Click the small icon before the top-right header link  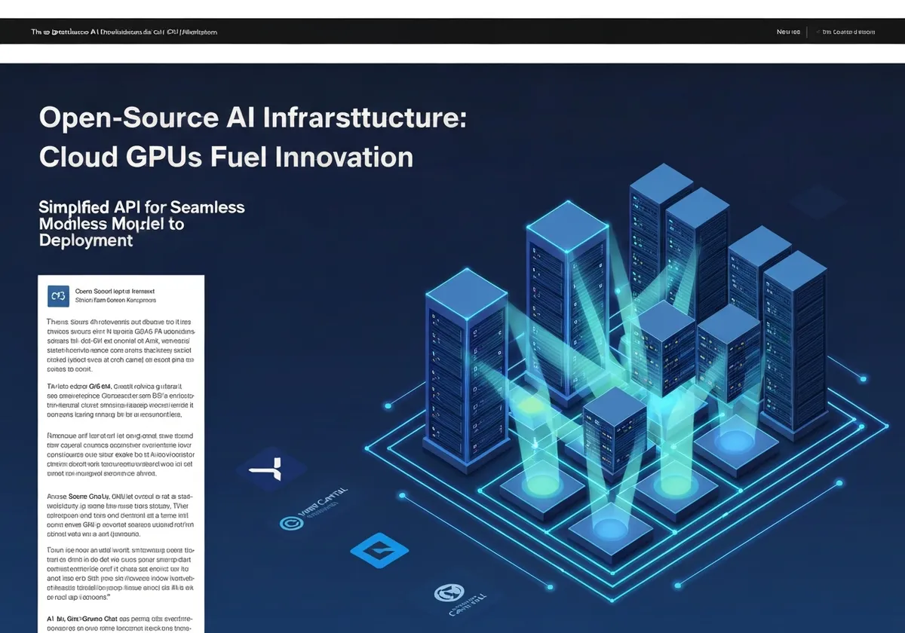click(818, 32)
